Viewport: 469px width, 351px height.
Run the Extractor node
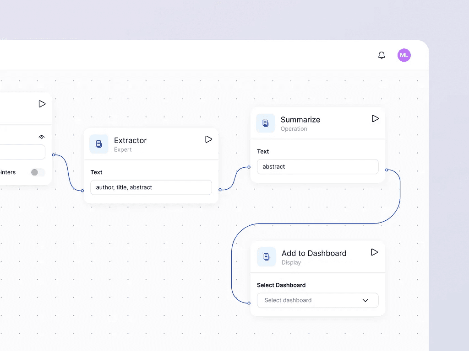click(x=209, y=139)
